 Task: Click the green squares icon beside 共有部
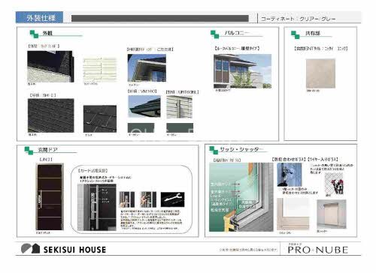[x=296, y=34]
